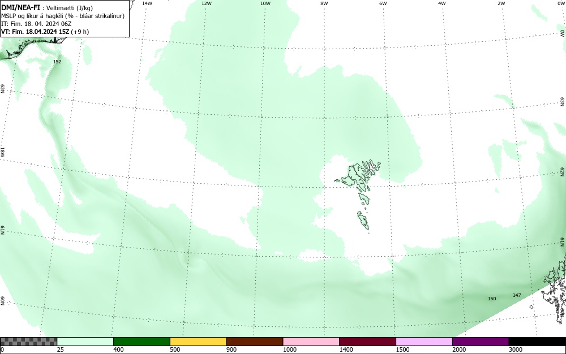Click the "60N" latitude label

[x=2, y=301]
